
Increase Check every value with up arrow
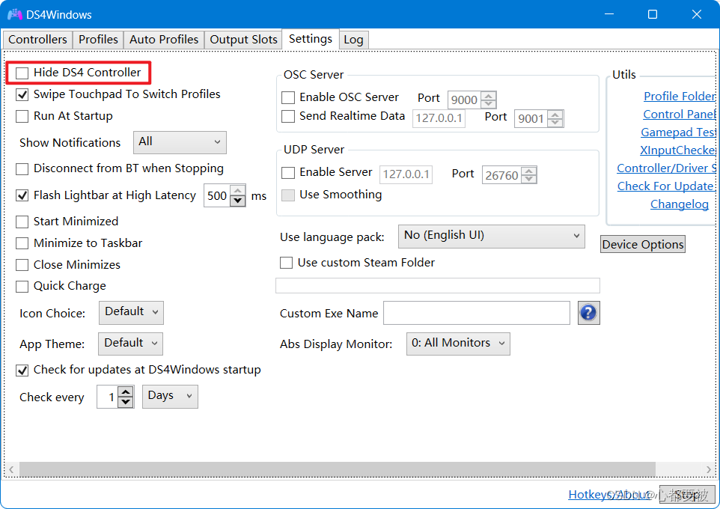click(x=125, y=392)
